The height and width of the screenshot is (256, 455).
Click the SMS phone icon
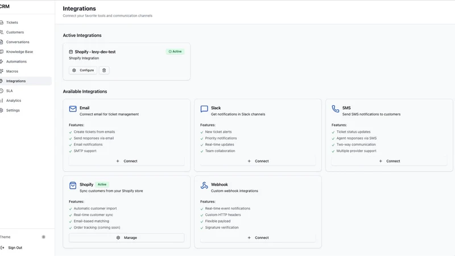coord(336,109)
